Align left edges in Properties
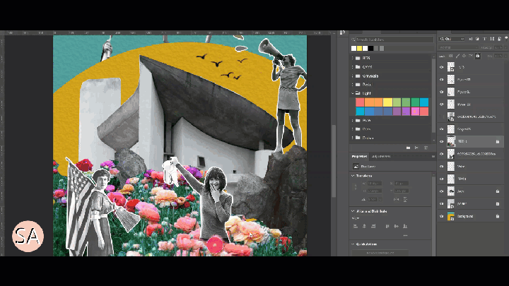 pyautogui.click(x=356, y=226)
